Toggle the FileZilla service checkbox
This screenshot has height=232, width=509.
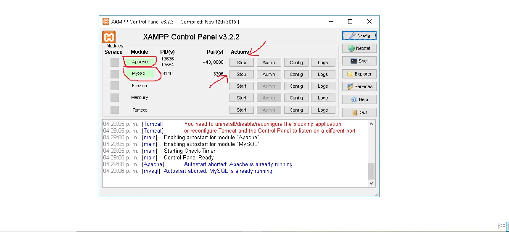pyautogui.click(x=115, y=86)
